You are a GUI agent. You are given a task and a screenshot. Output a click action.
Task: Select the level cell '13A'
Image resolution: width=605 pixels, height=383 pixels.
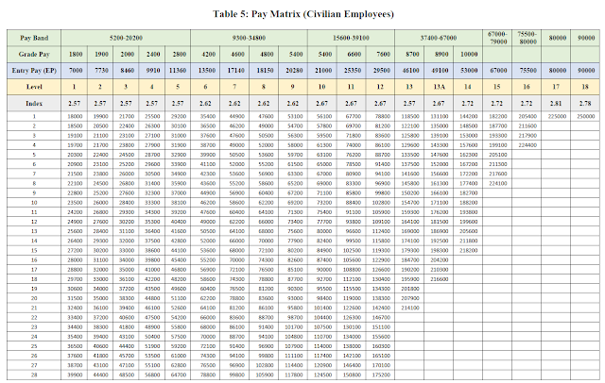coord(439,87)
